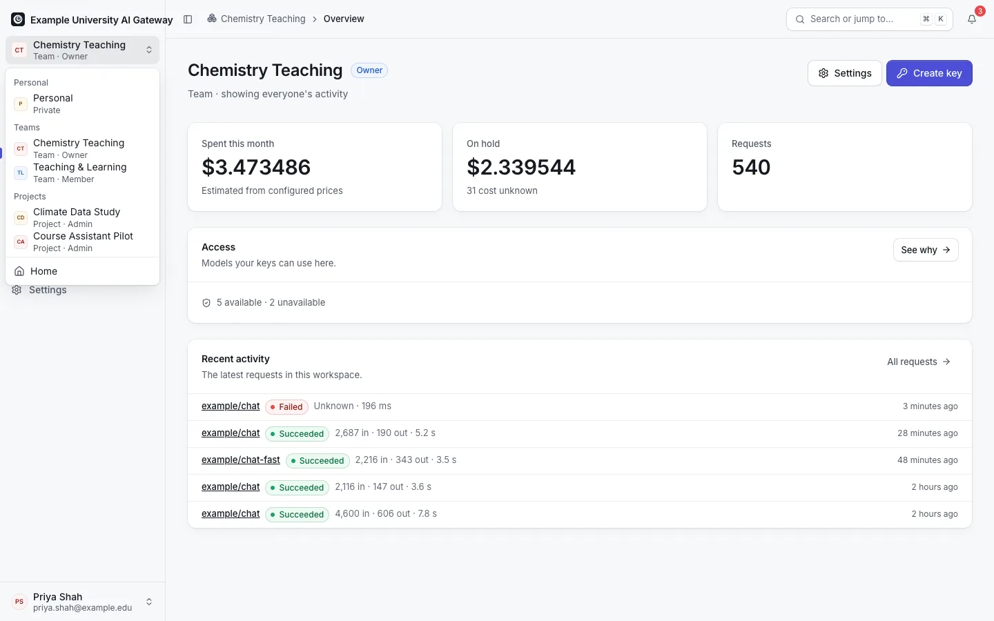Switch to Climate Data Study project
Screen dimensions: 994x621
tap(83, 218)
